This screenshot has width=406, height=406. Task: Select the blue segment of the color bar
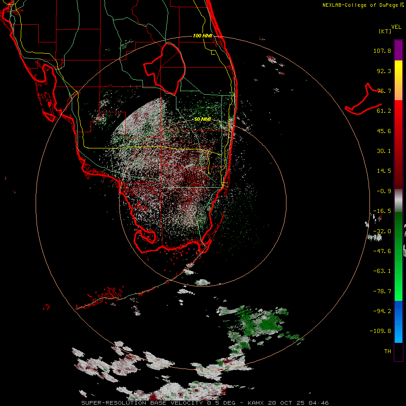398,322
